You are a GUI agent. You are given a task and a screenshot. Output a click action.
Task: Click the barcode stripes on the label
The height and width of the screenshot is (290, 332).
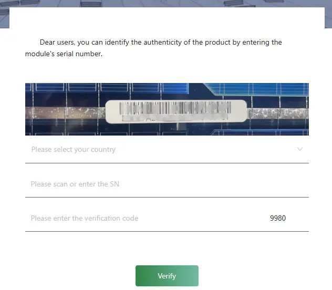[x=175, y=108]
